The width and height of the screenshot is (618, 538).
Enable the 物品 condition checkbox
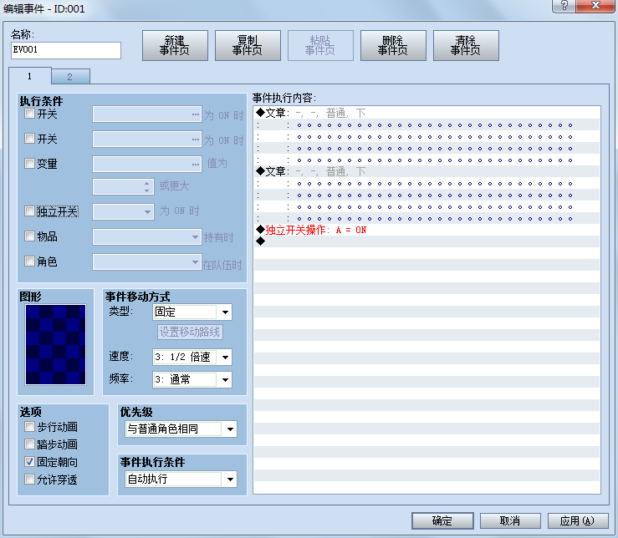29,236
